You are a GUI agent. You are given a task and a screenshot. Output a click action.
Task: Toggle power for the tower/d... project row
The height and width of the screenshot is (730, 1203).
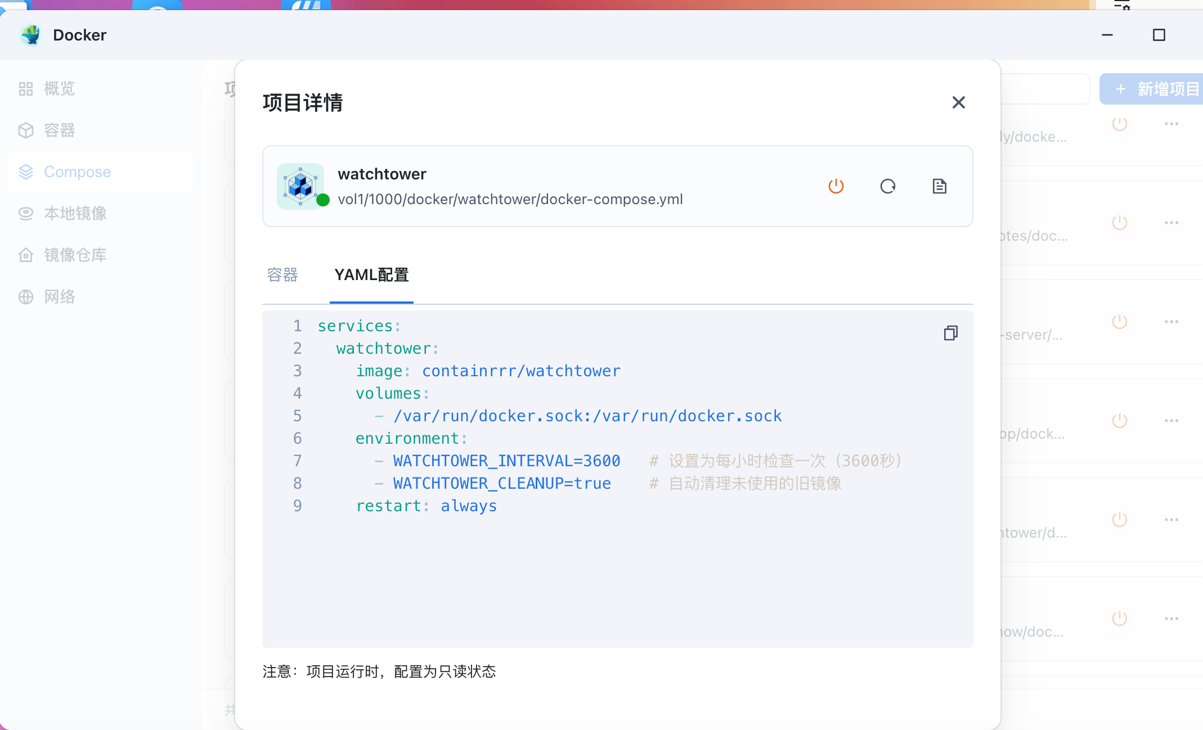[x=1120, y=520]
